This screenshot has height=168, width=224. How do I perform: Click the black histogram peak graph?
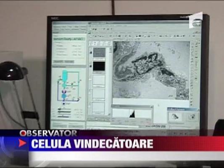(132, 113)
